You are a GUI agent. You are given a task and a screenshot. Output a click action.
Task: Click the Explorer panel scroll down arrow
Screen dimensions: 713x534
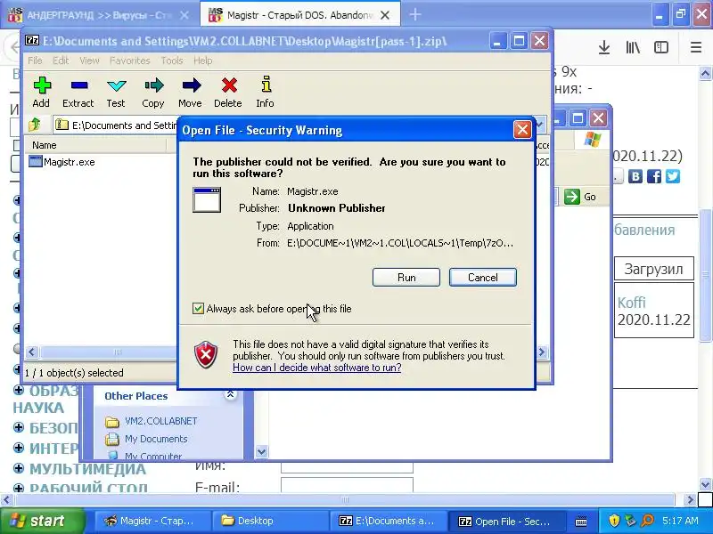(261, 452)
